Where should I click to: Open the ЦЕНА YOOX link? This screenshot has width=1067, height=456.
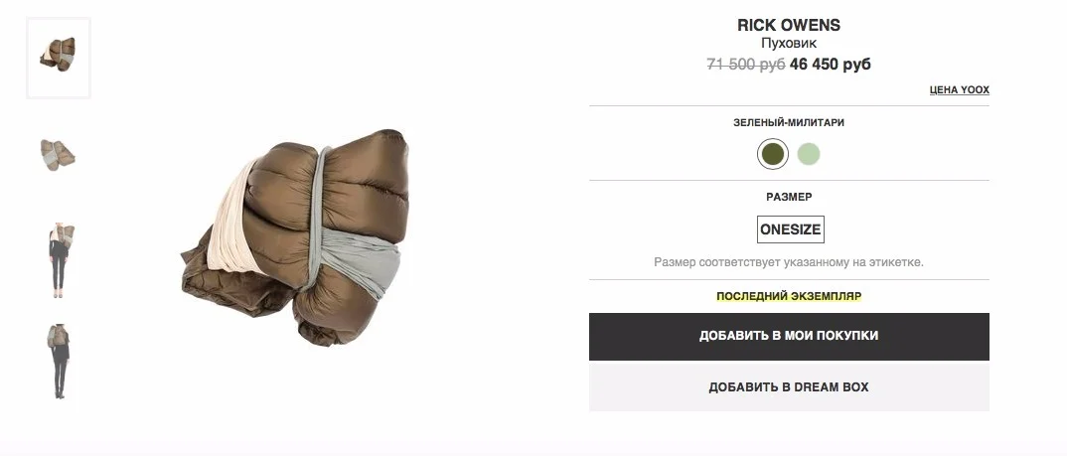click(960, 89)
